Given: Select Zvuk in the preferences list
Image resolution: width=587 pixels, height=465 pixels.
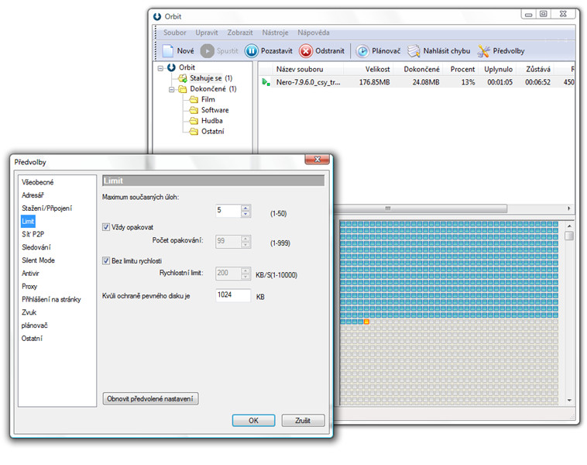Looking at the screenshot, I should pyautogui.click(x=29, y=312).
